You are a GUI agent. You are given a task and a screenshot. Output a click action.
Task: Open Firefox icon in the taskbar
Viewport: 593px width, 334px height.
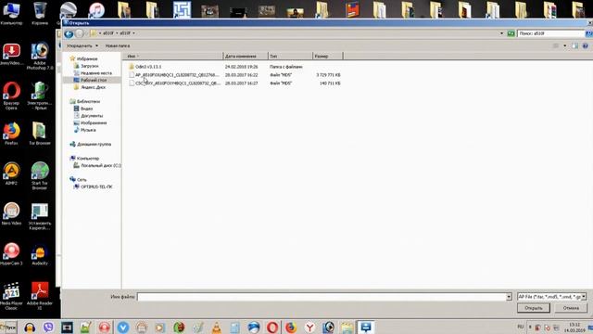(290, 328)
